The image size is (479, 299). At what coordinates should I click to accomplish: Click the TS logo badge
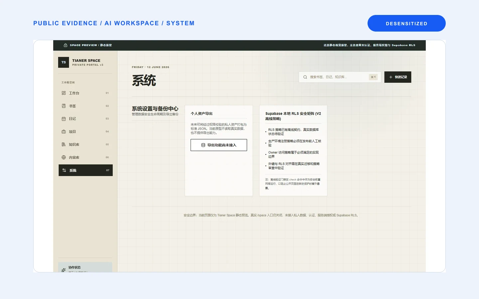click(64, 62)
